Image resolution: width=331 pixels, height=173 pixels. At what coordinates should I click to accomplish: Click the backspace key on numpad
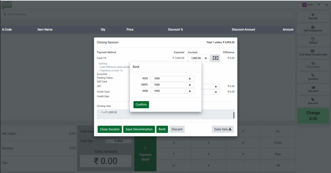[x=278, y=165]
